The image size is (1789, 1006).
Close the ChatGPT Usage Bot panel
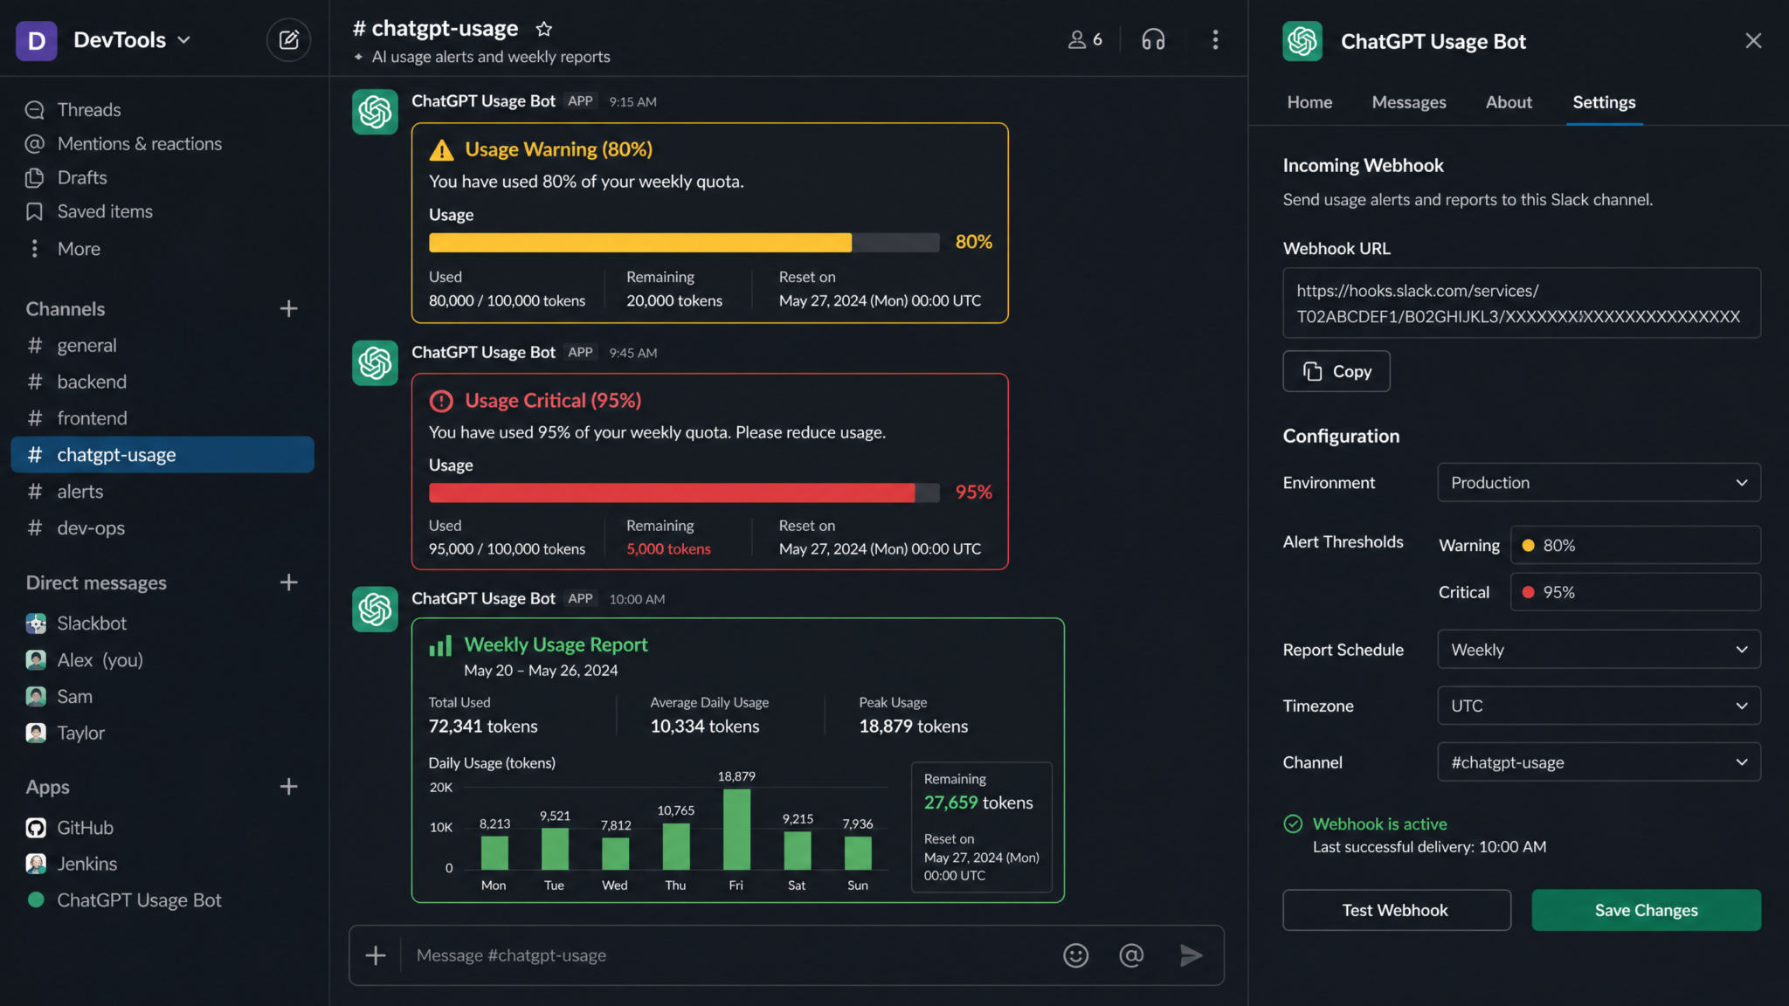click(x=1752, y=41)
